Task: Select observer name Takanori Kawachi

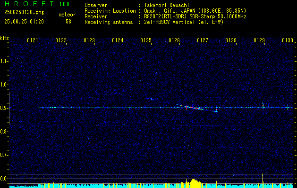Action: pyautogui.click(x=167, y=5)
